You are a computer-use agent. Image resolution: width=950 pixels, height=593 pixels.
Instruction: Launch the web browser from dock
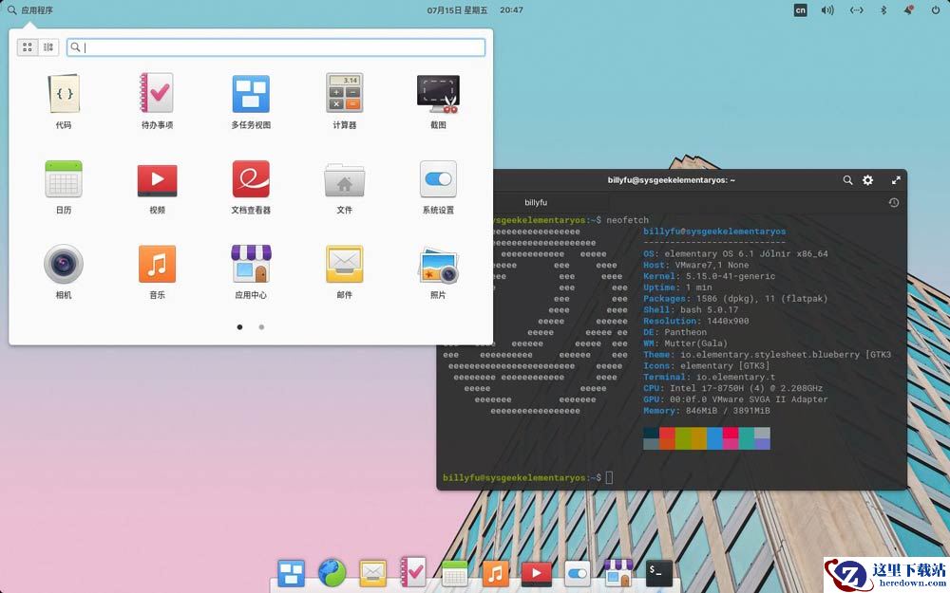332,572
